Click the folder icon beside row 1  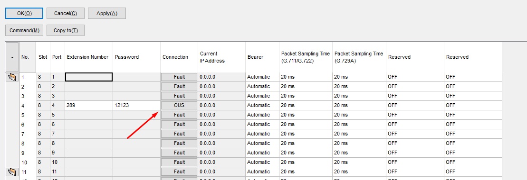click(12, 77)
